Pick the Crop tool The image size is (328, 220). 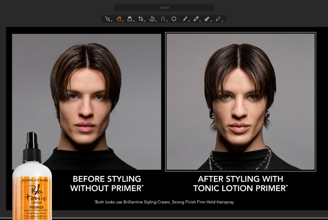[141, 19]
